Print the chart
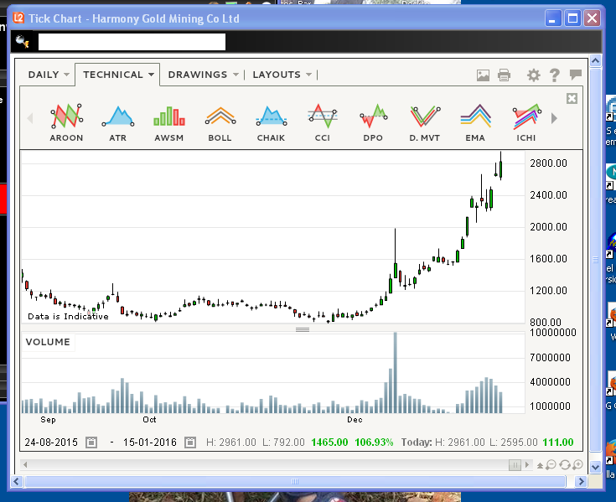The image size is (616, 502). 504,75
